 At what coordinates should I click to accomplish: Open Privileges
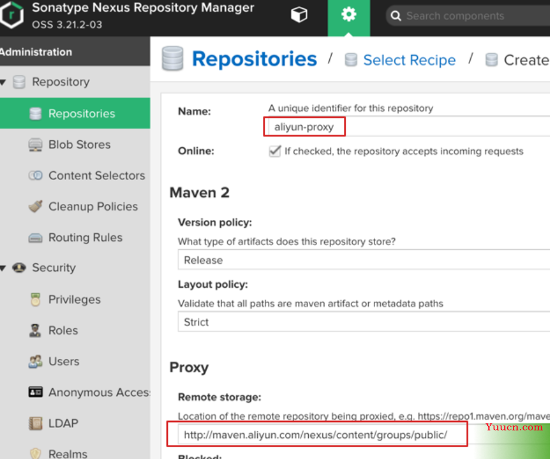click(75, 299)
